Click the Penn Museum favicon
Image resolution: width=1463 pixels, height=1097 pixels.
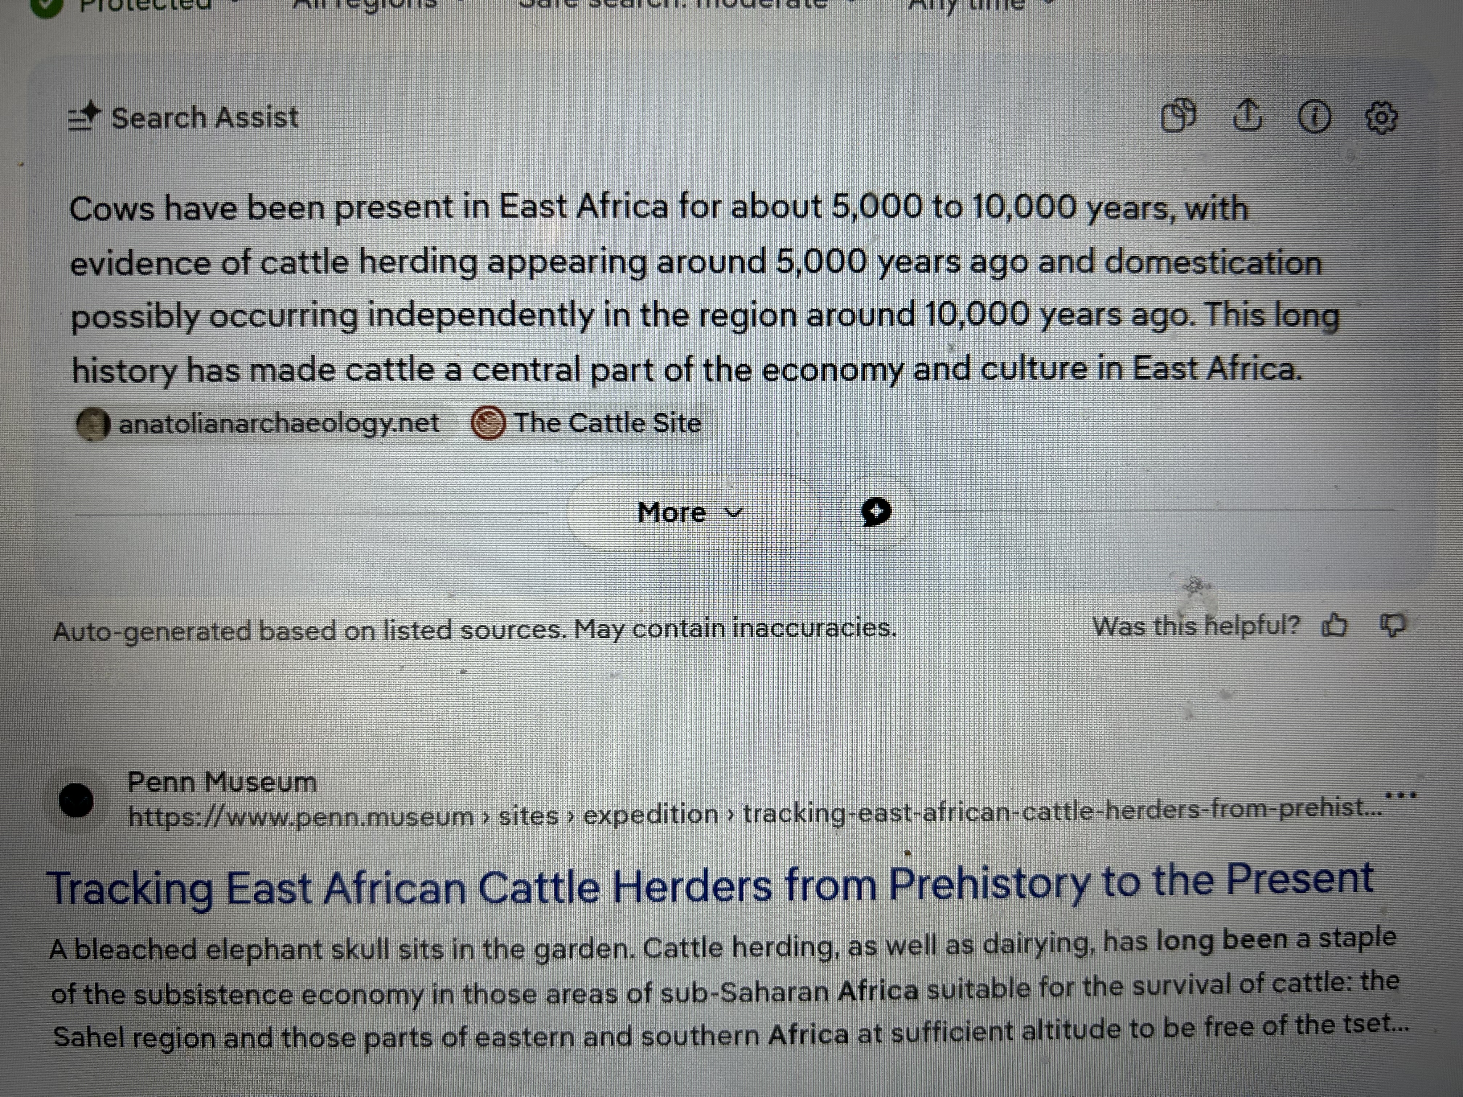point(76,800)
